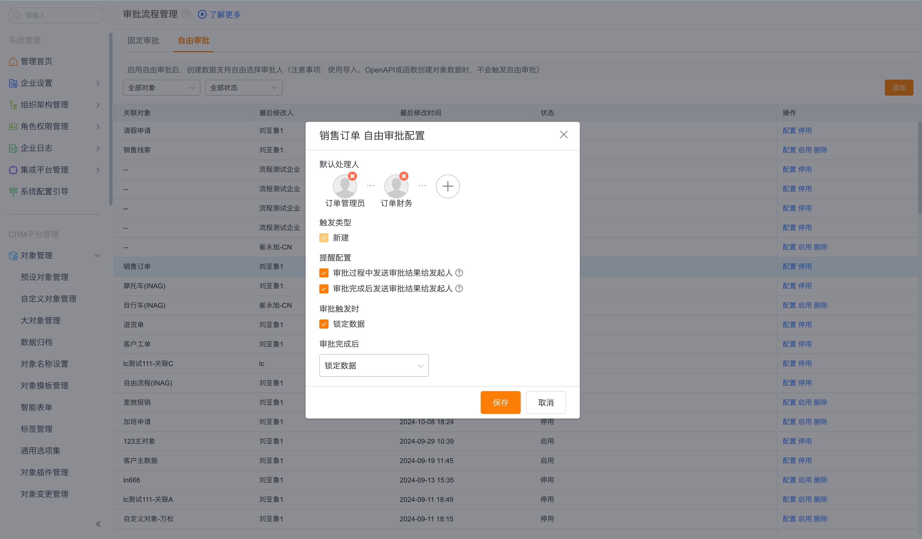
Task: Click 启用 for the 销售线索 row
Action: (805, 150)
